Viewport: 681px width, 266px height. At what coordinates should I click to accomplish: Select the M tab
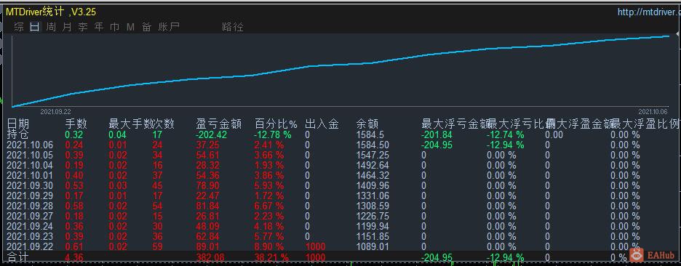[130, 27]
